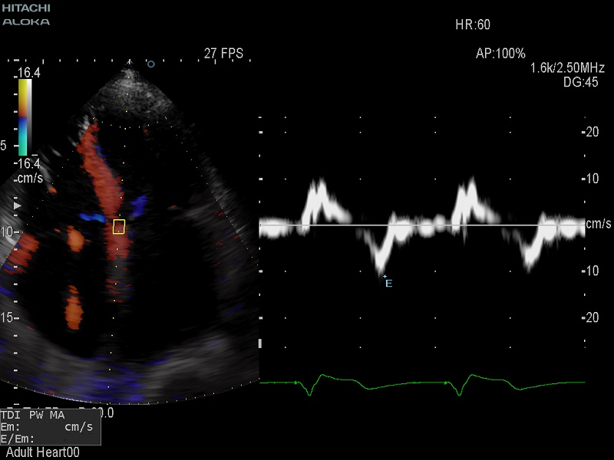Click the upper 20 velocity scale label

click(x=592, y=132)
